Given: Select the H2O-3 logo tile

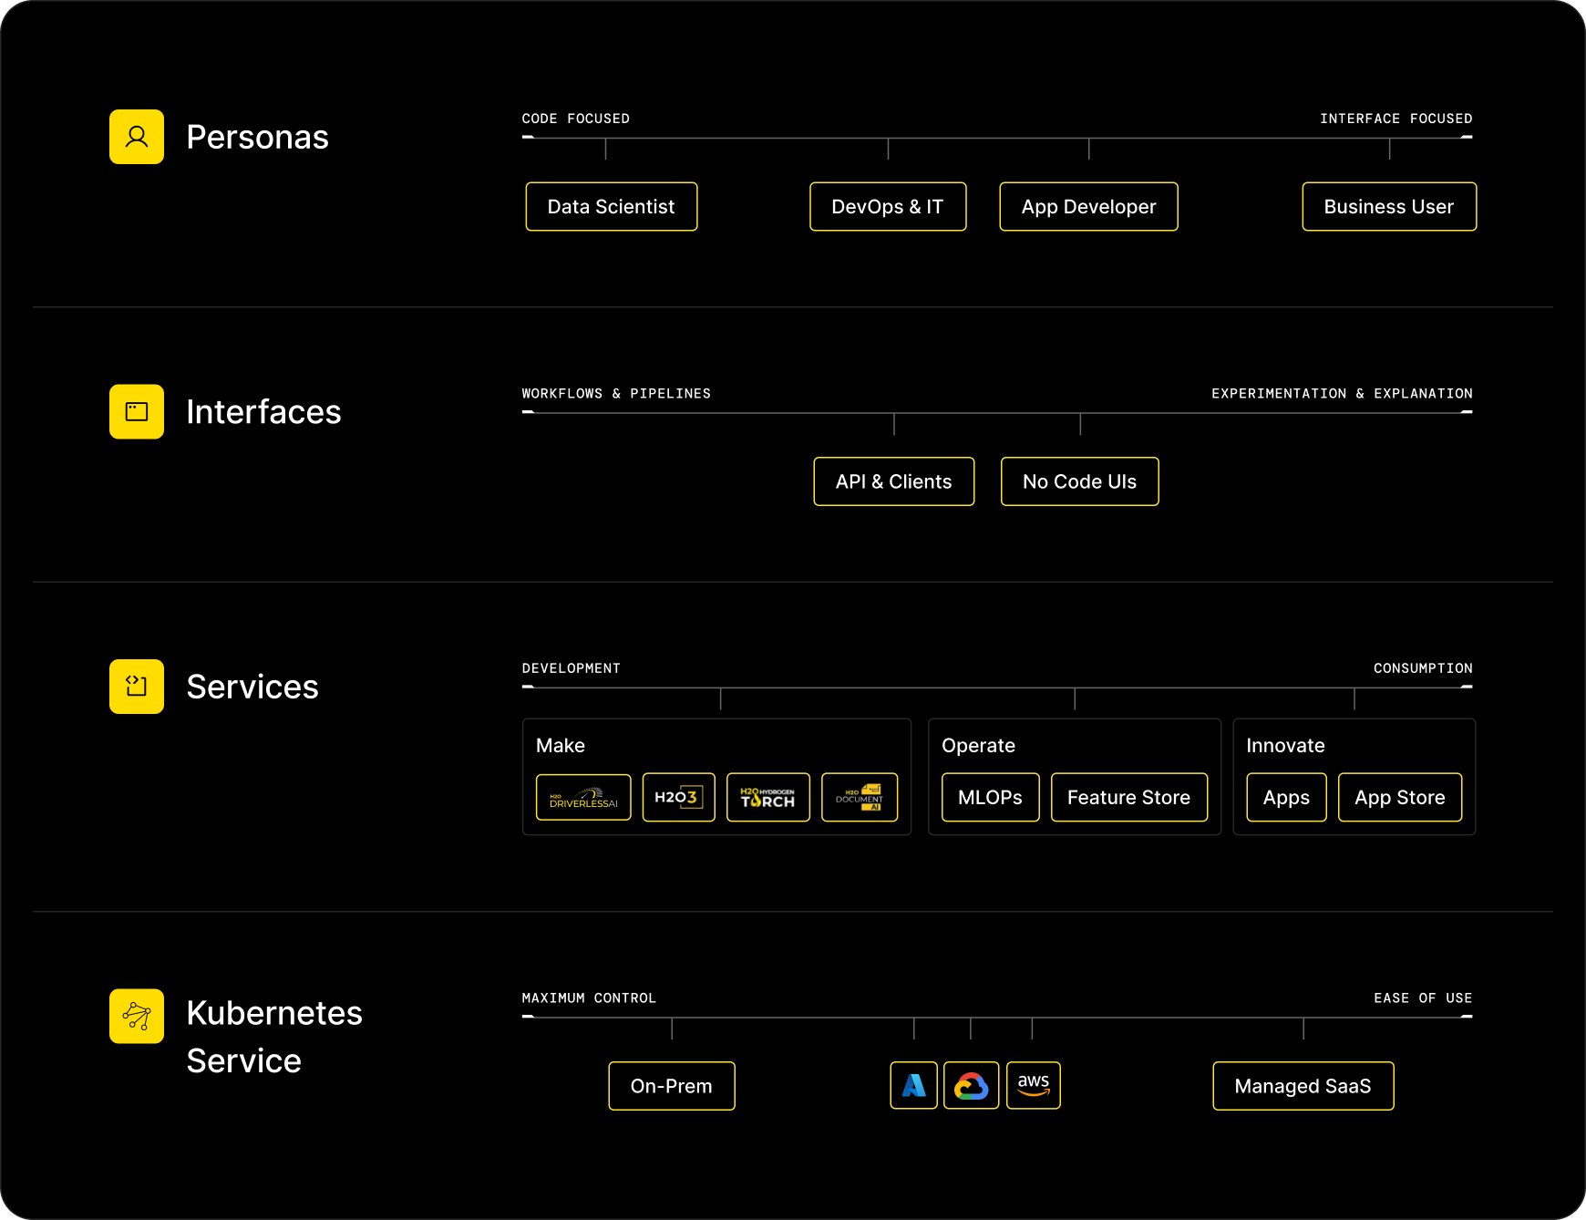Looking at the screenshot, I should [x=678, y=798].
